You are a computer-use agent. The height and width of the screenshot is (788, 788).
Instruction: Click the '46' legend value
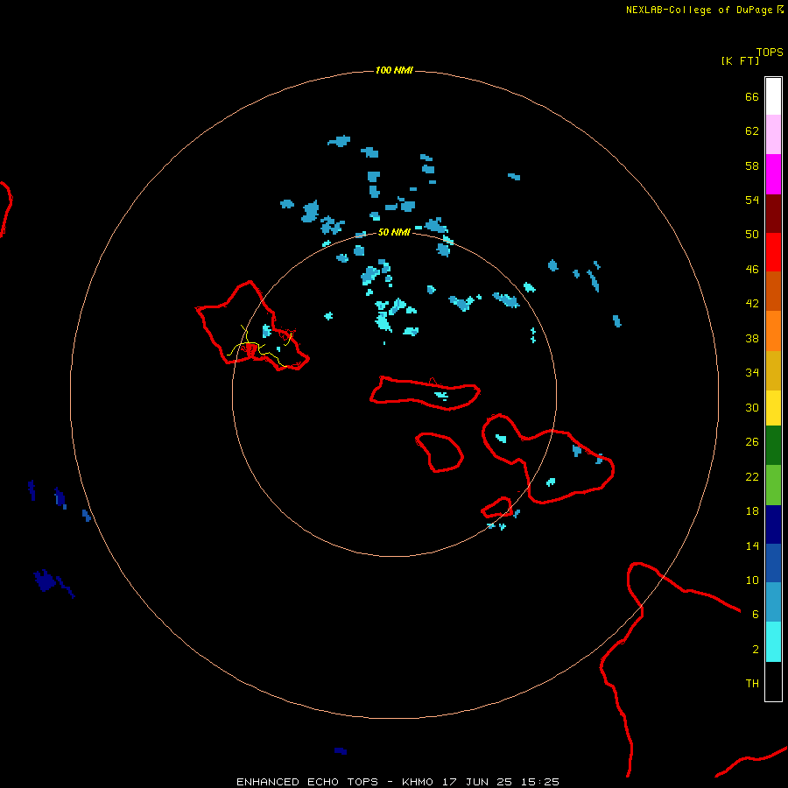tap(752, 270)
